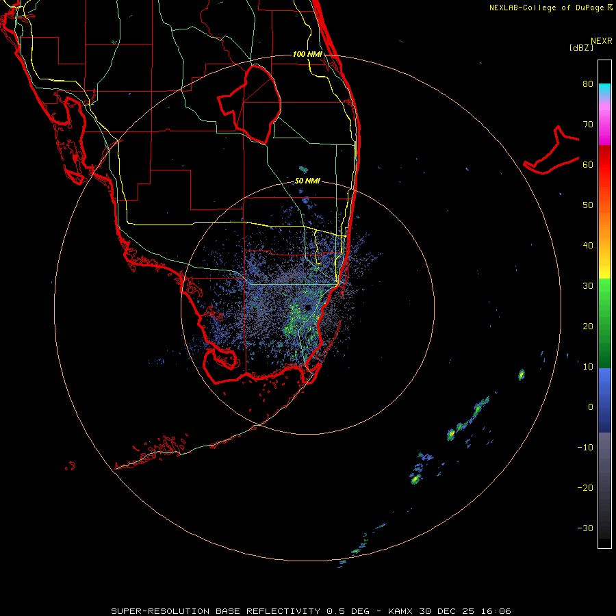Click the 50 NMI range ring label
The width and height of the screenshot is (616, 616).
307,181
